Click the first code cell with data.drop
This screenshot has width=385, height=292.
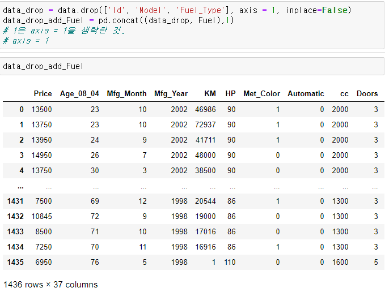coord(192,25)
